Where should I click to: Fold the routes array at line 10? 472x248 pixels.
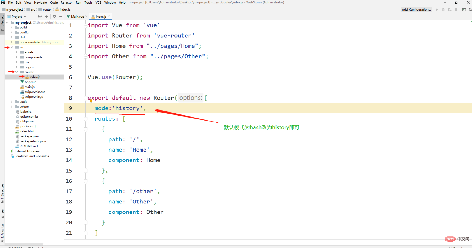click(85, 119)
